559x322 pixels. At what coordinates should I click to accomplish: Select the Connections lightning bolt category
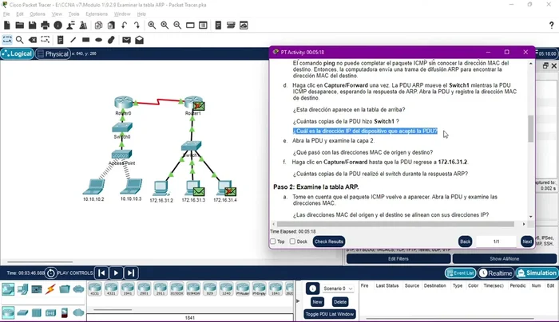[x=50, y=289]
